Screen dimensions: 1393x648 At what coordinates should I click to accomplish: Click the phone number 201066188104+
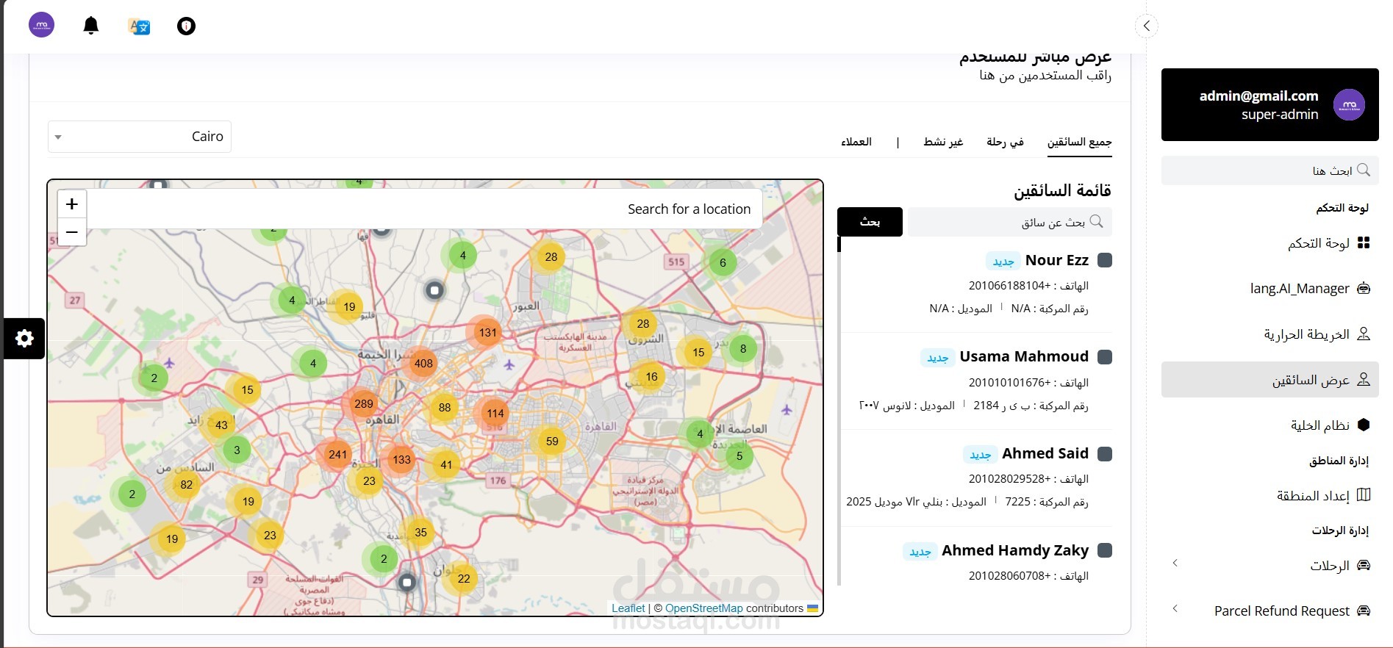(1009, 286)
